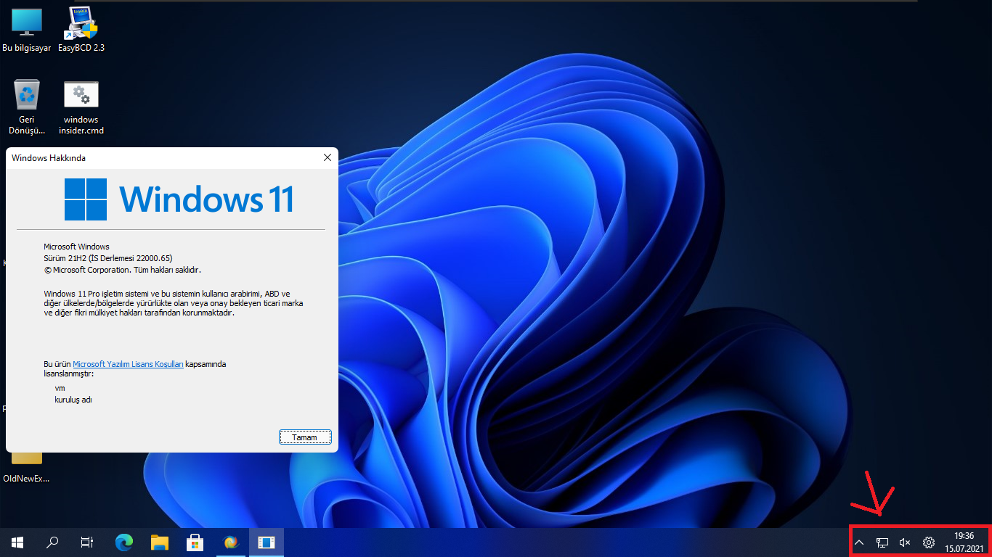Open the muted volume tray icon
Image resolution: width=992 pixels, height=557 pixels.
point(905,542)
